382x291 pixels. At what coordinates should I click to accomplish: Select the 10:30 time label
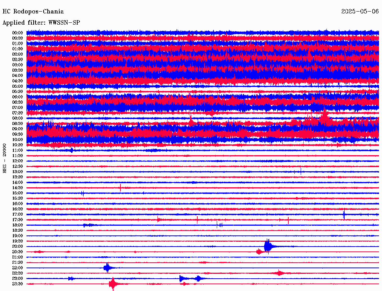(x=18, y=145)
